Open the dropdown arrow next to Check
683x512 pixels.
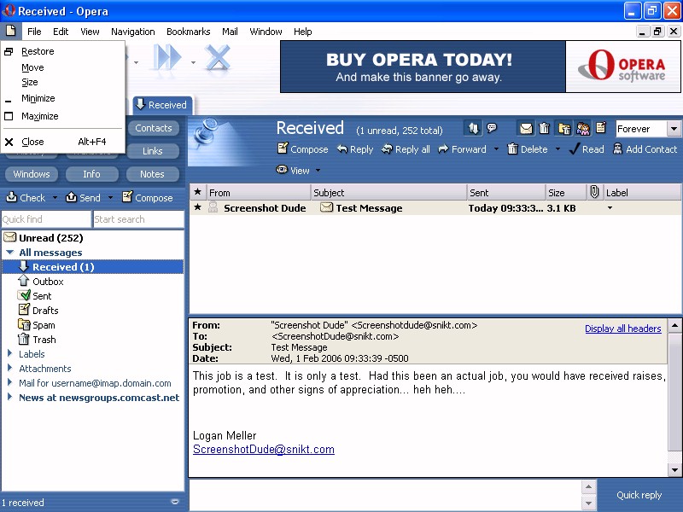pos(55,198)
